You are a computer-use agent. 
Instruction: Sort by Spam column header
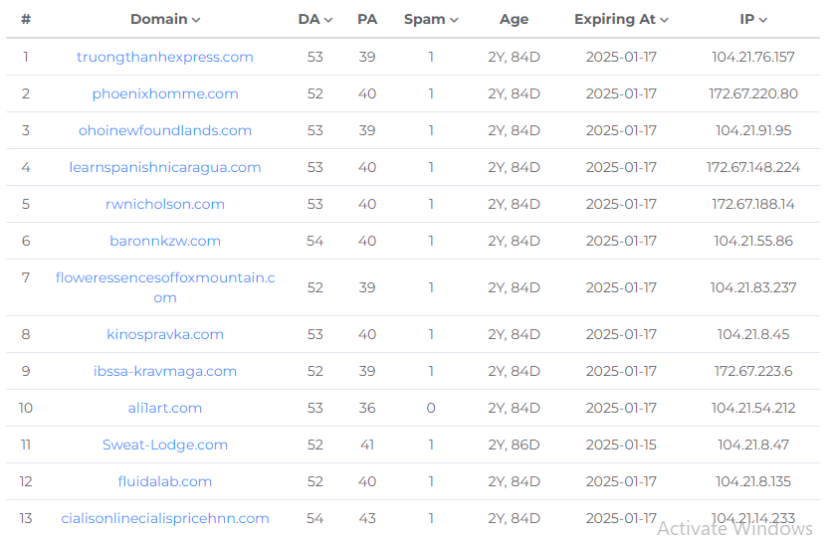tap(431, 19)
